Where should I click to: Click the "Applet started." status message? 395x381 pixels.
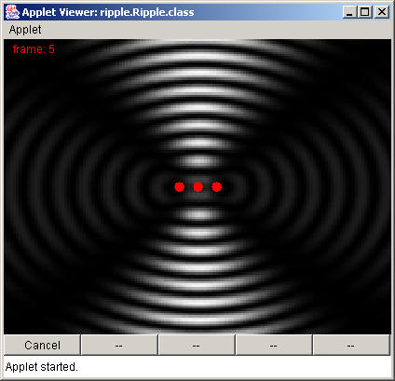41,367
